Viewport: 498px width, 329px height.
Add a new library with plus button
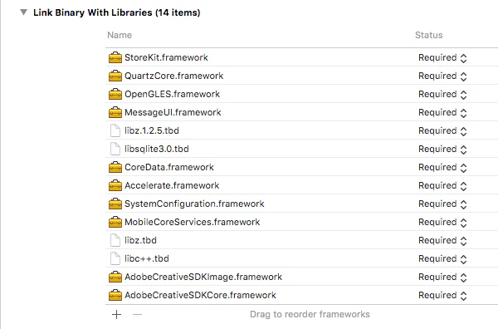coord(116,314)
